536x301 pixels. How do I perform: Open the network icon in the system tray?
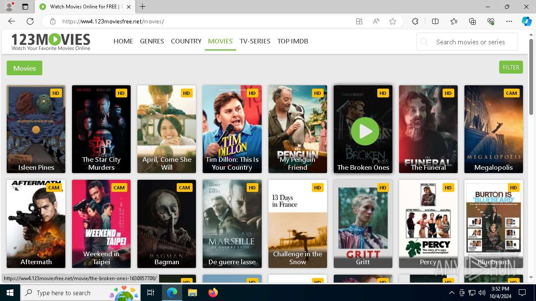[472, 293]
